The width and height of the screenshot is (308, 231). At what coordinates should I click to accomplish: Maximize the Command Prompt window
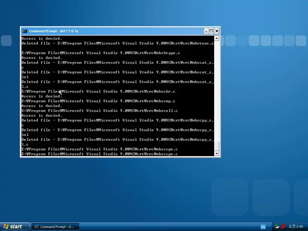tap(211, 31)
